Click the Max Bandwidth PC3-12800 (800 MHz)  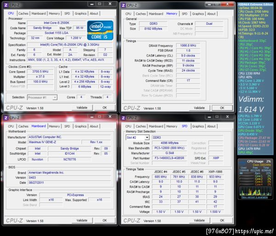coord(169,148)
